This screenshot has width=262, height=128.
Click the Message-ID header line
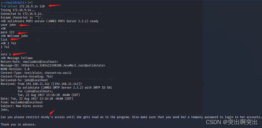pyautogui.click(x=53, y=65)
